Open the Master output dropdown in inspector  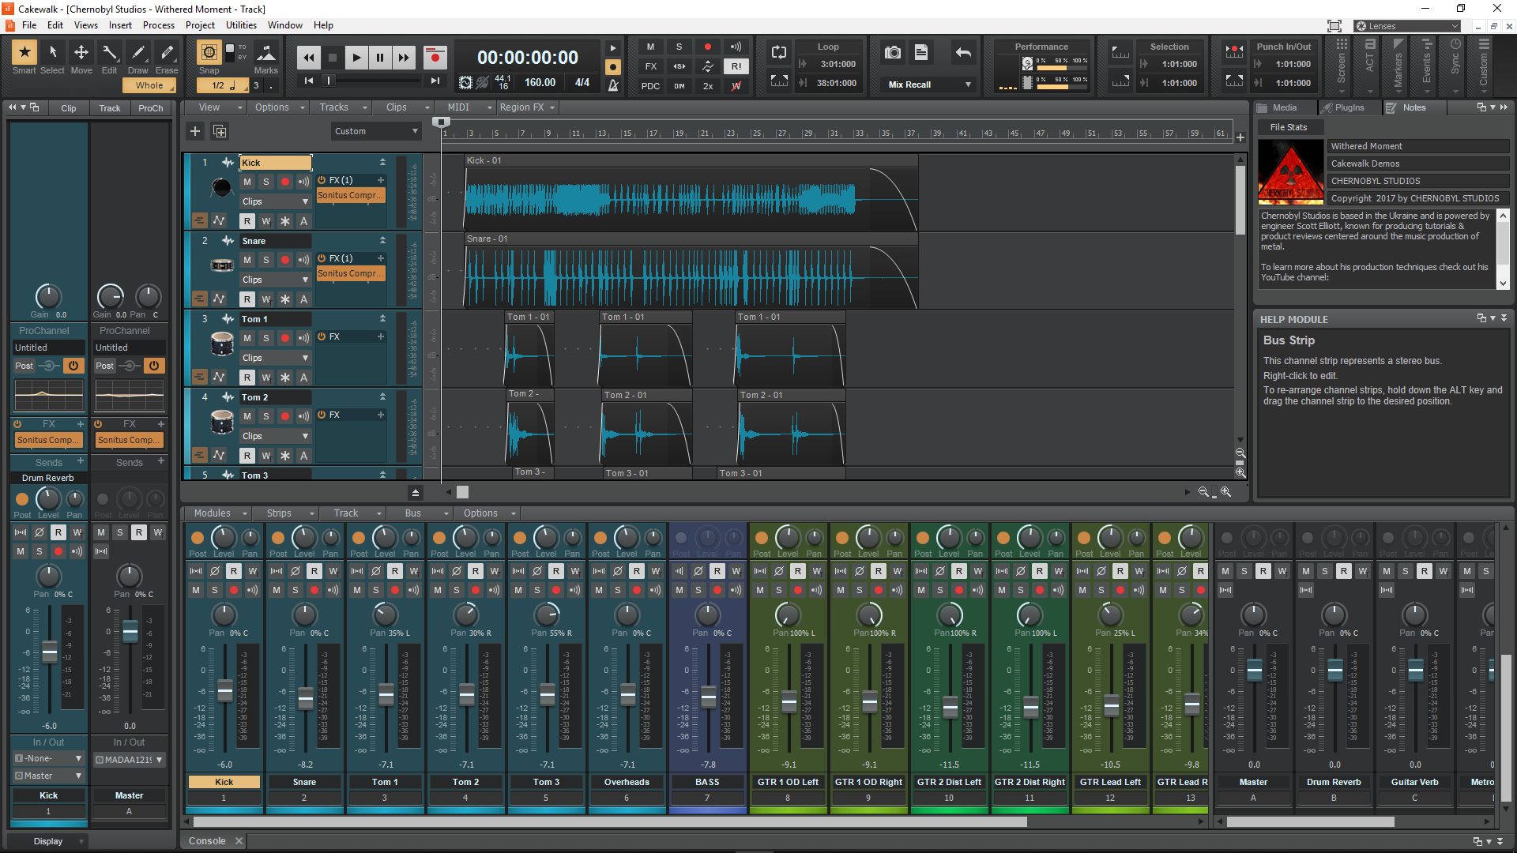(48, 776)
